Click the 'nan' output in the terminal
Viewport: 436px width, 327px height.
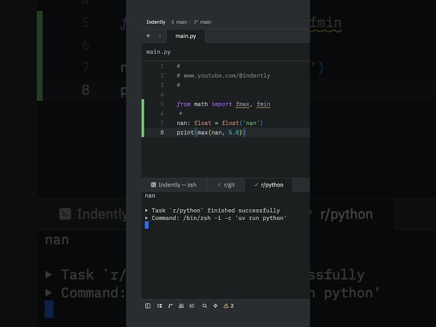pyautogui.click(x=150, y=196)
